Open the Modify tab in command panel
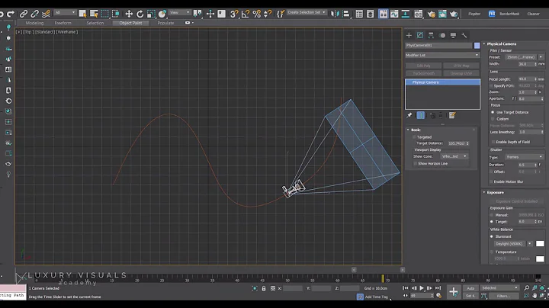The image size is (549, 308). tap(420, 35)
